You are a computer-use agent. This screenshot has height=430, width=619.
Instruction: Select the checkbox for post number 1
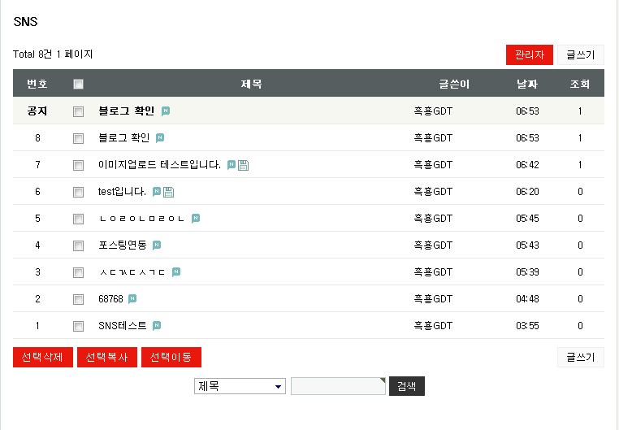(79, 326)
